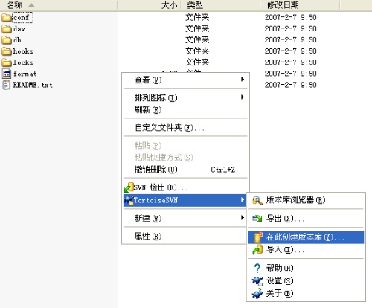372x308 pixels.
Task: Click the About (关于) tortoise icon
Action: (x=257, y=294)
